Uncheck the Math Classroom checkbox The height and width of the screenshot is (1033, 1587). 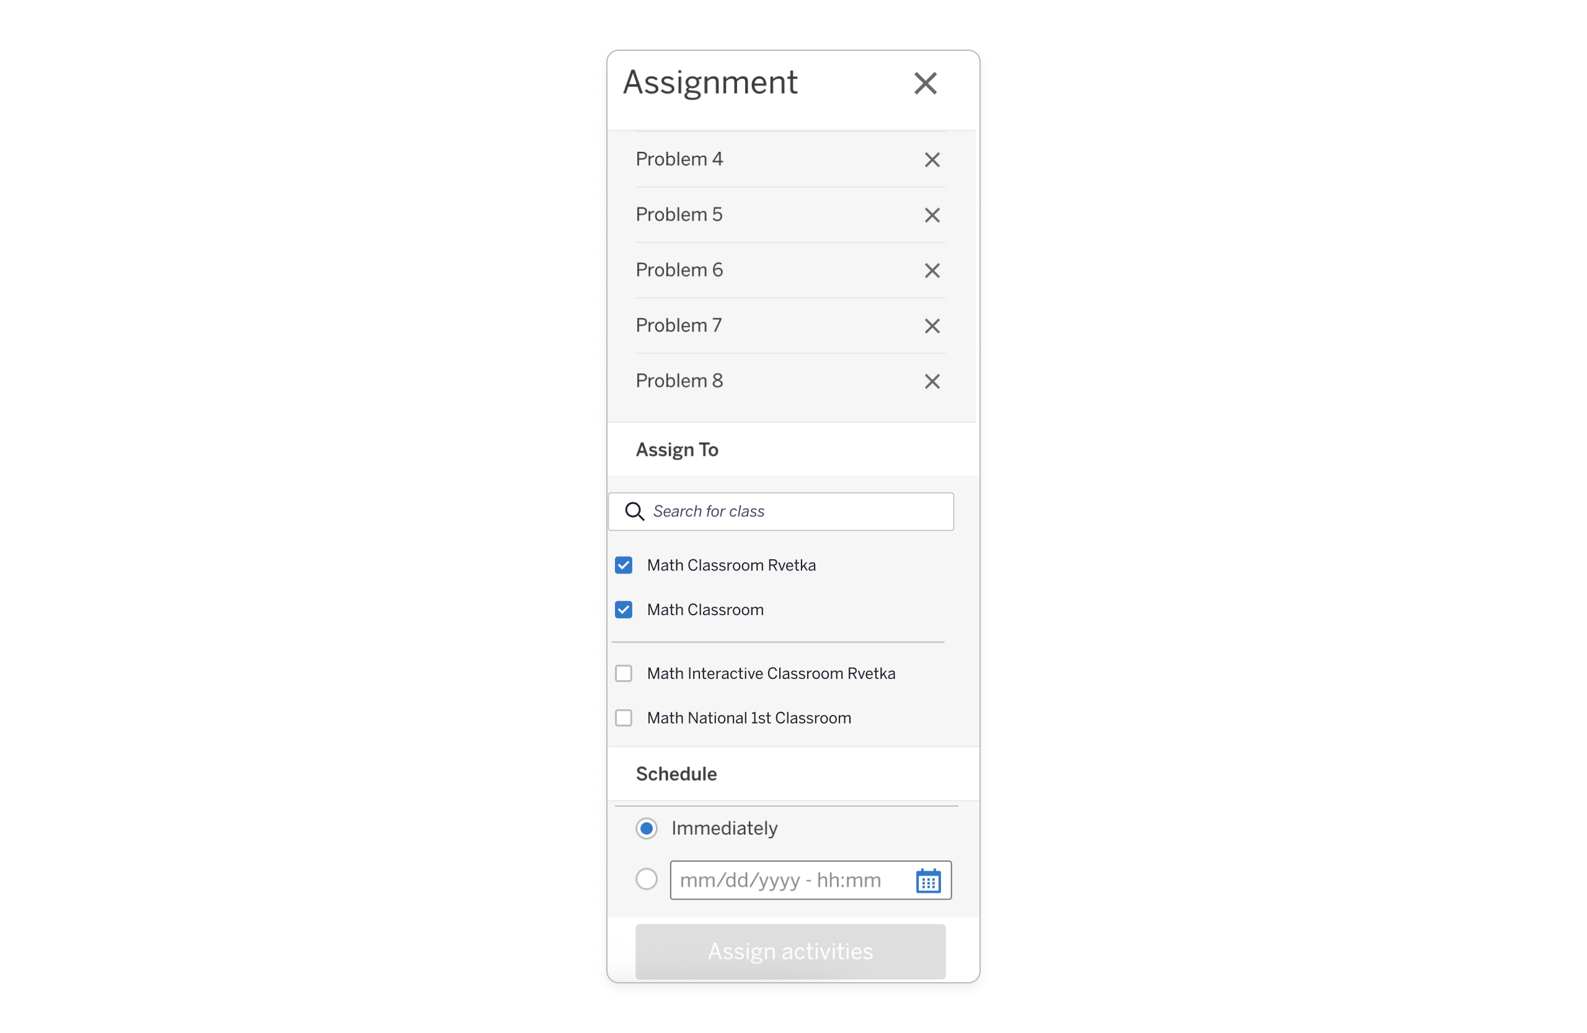(624, 610)
